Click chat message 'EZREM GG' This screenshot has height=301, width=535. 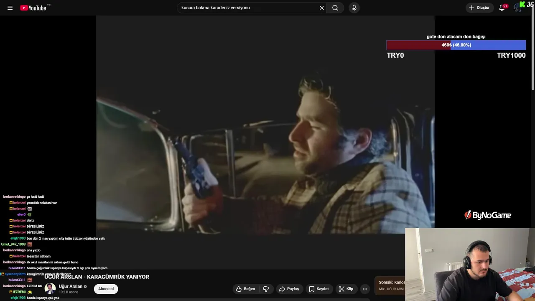pos(34,286)
